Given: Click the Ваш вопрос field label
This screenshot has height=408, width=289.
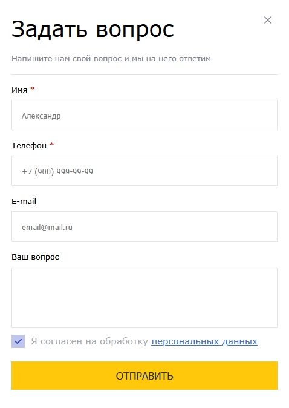Looking at the screenshot, I should pyautogui.click(x=35, y=257).
